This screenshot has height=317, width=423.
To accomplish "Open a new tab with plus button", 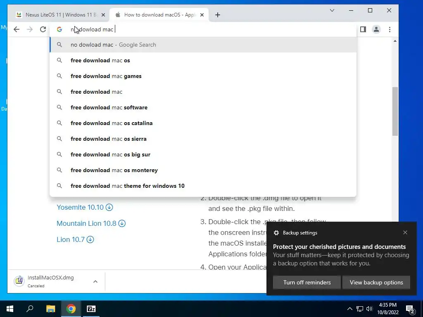I will tap(218, 15).
